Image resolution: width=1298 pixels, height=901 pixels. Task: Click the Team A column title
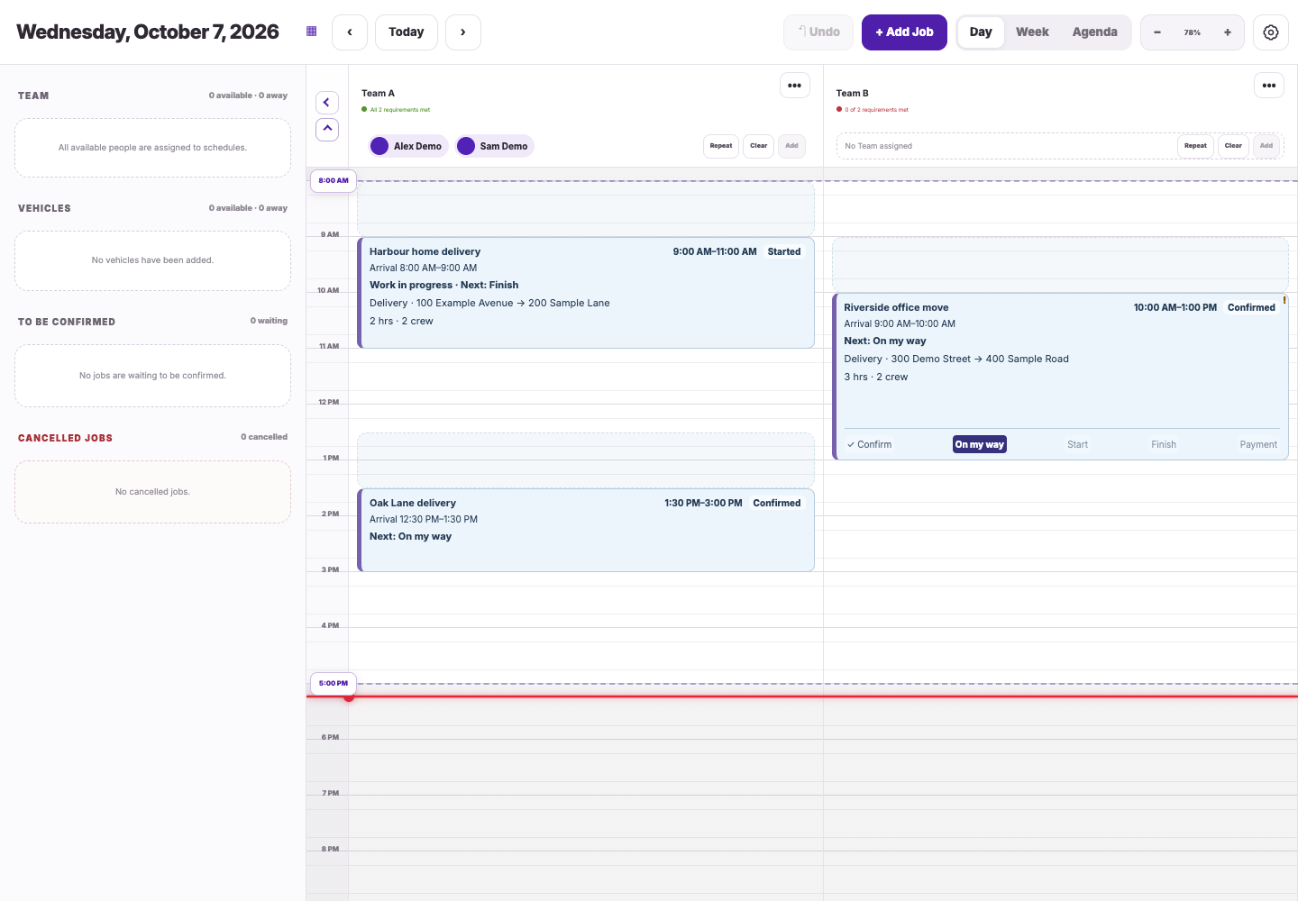(x=378, y=93)
